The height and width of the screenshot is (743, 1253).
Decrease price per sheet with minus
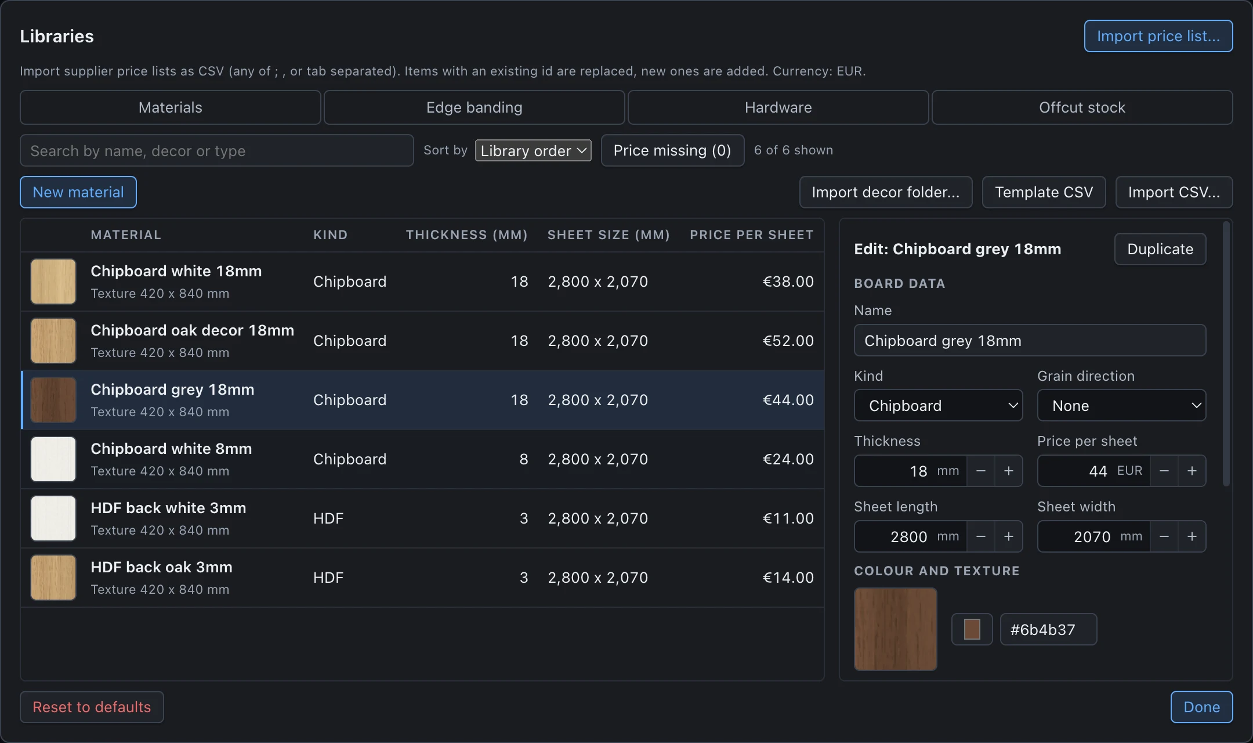pos(1164,471)
